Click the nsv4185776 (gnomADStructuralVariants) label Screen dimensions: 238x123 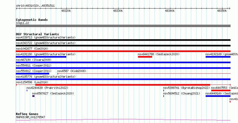[46, 77]
